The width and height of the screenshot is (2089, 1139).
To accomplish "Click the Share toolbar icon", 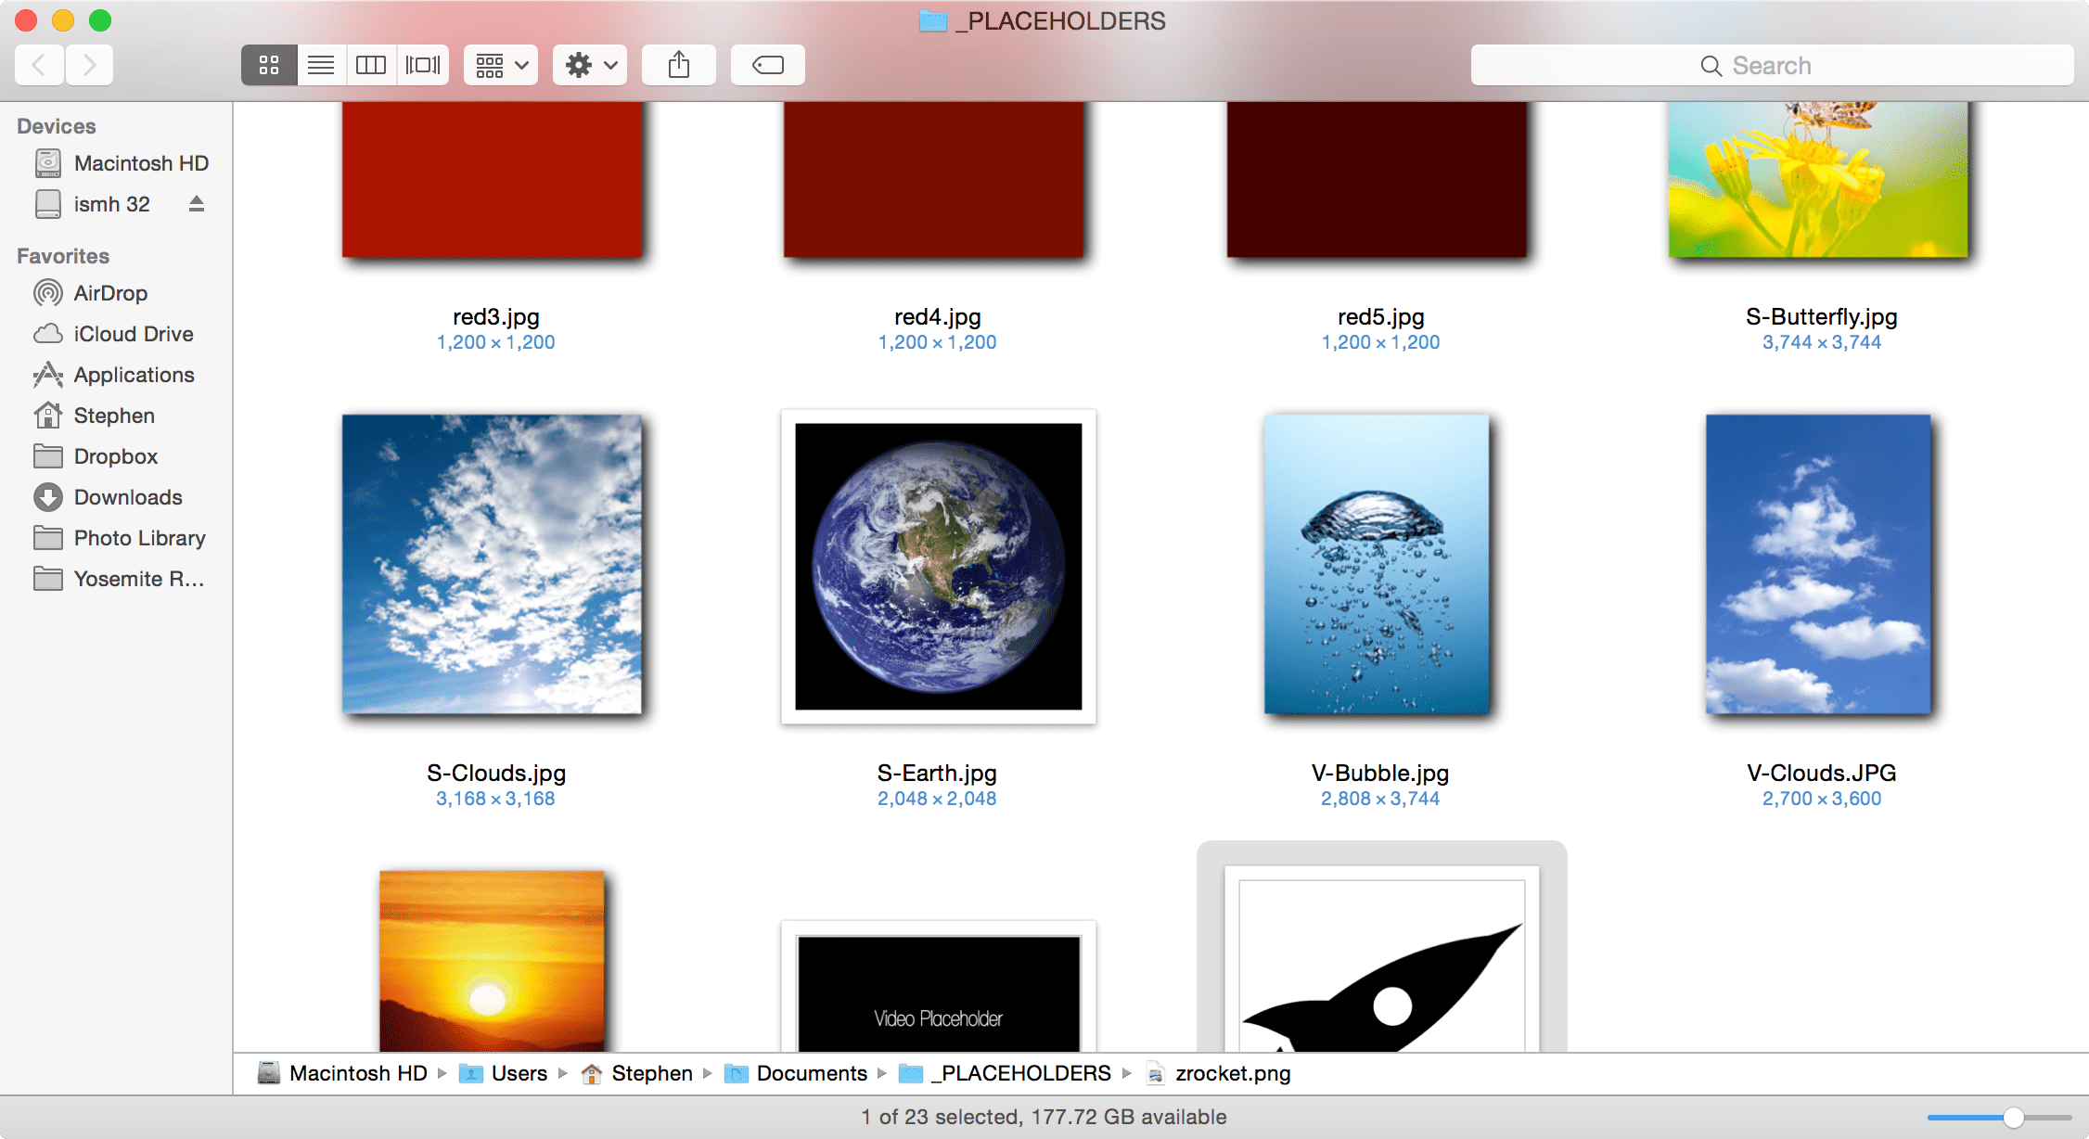I will [679, 65].
